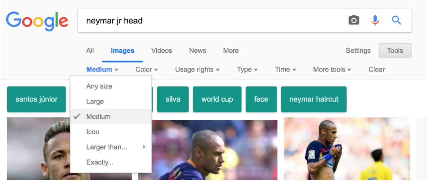Select the checked Medium size option
Image resolution: width=427 pixels, height=181 pixels.
pos(111,117)
